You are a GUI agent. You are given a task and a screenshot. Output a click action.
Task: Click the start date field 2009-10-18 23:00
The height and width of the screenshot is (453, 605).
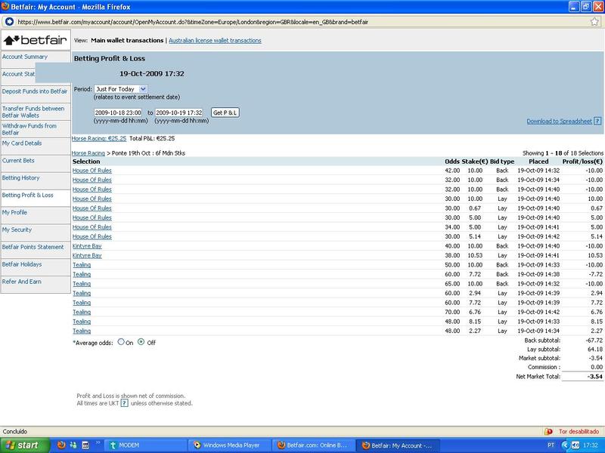(x=118, y=112)
